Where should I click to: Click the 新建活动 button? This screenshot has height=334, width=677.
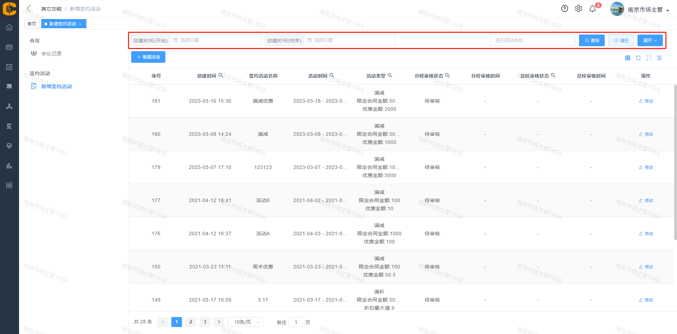pos(148,57)
